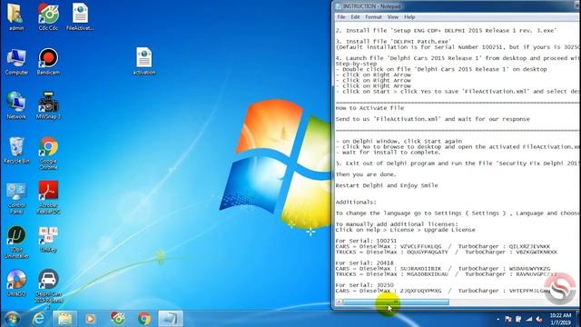Select the Control Panel desktop icon
The image size is (581, 327).
tap(16, 197)
